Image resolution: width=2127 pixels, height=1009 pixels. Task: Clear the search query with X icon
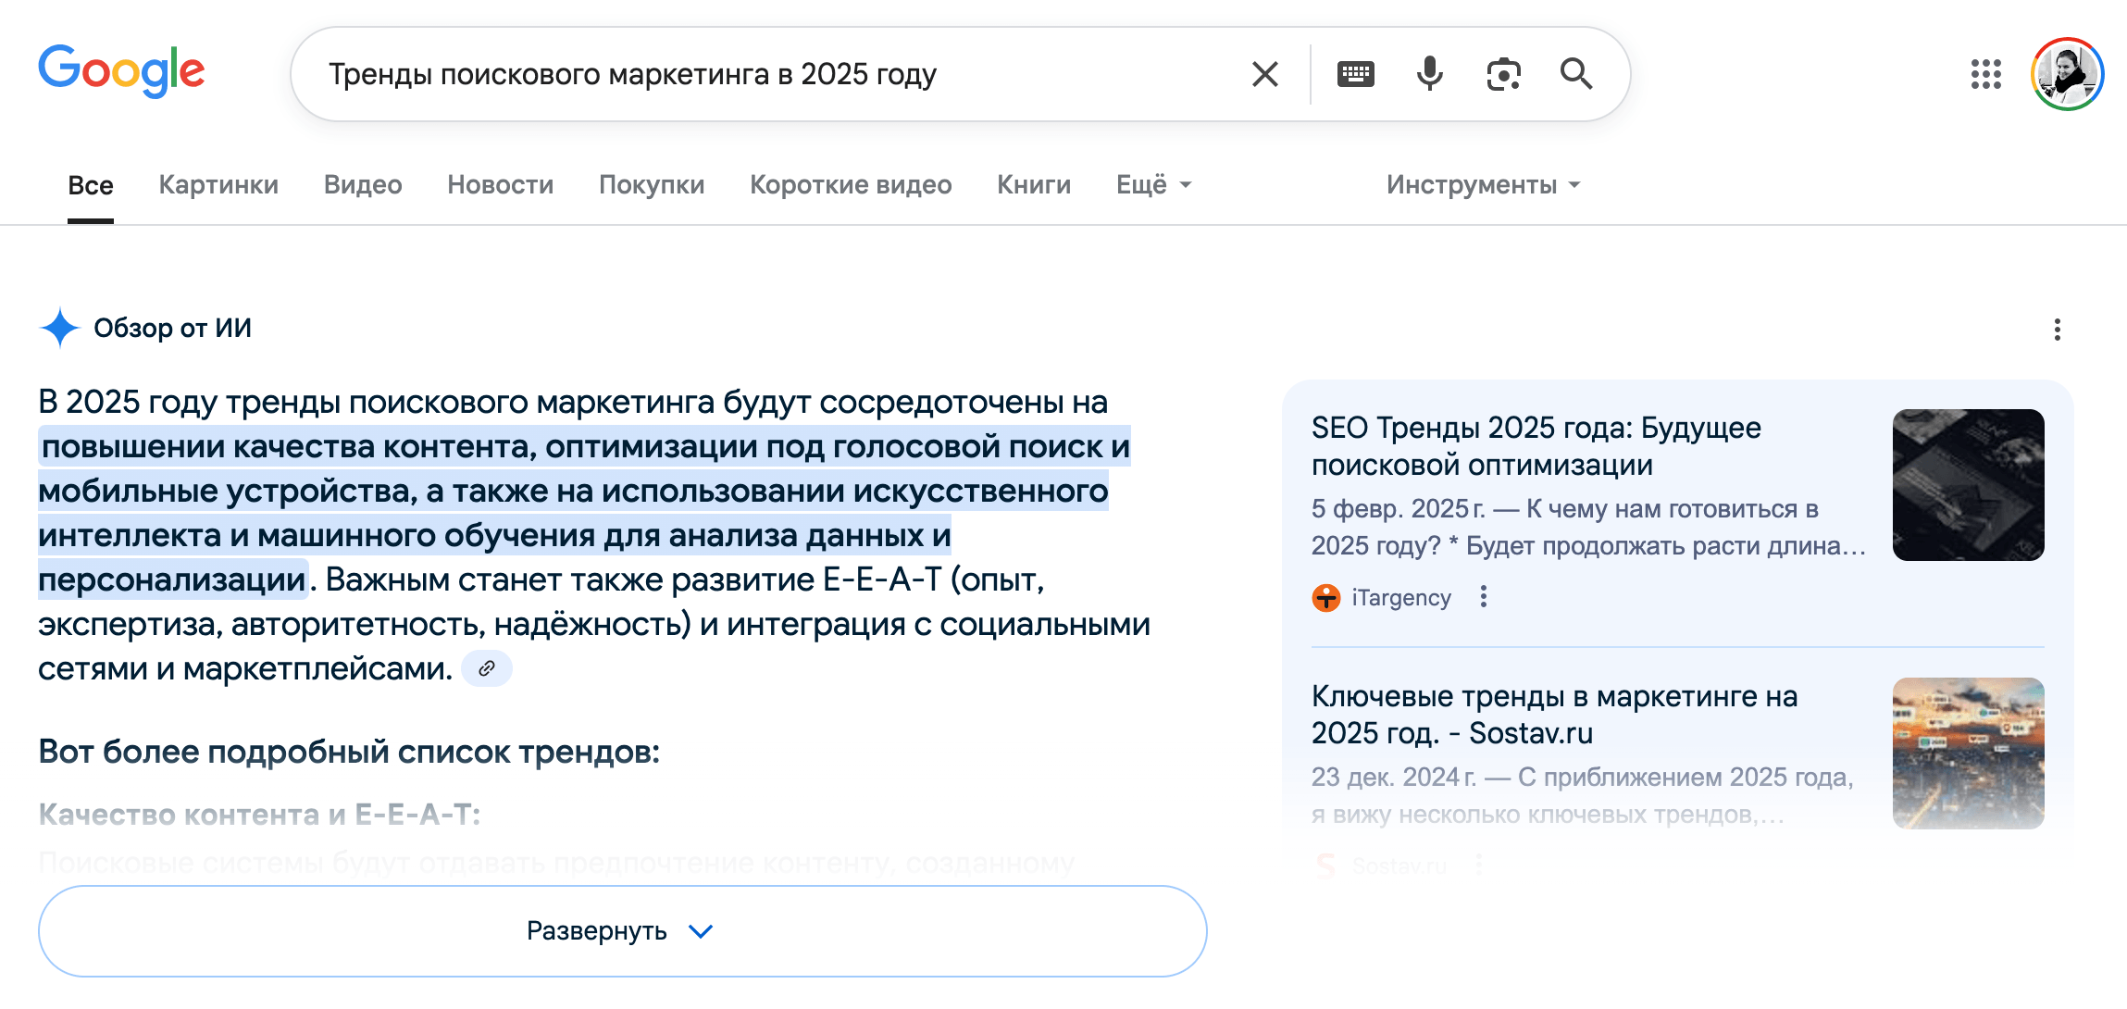pos(1264,74)
